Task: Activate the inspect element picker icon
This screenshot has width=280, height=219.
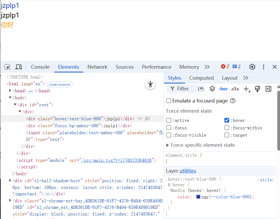Action: click(x=7, y=67)
